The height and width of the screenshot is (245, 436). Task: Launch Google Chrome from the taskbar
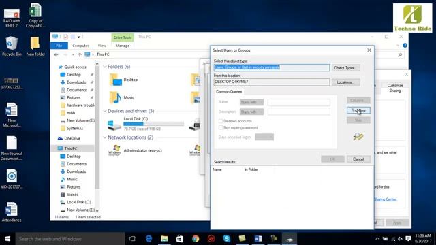click(x=196, y=239)
